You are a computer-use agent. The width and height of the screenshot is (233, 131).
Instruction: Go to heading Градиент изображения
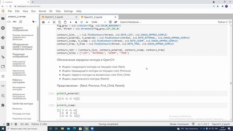pyautogui.click(x=20, y=29)
